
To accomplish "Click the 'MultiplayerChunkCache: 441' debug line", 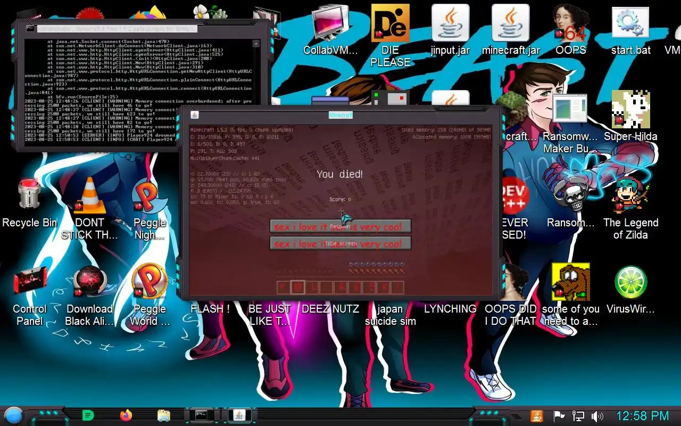I will tap(225, 158).
